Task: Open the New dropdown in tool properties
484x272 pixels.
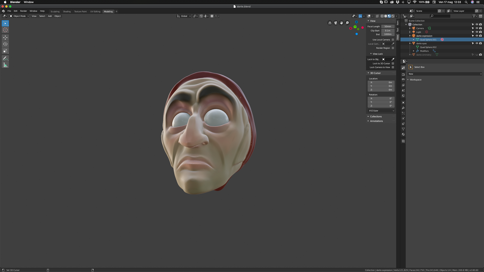Action: point(445,74)
